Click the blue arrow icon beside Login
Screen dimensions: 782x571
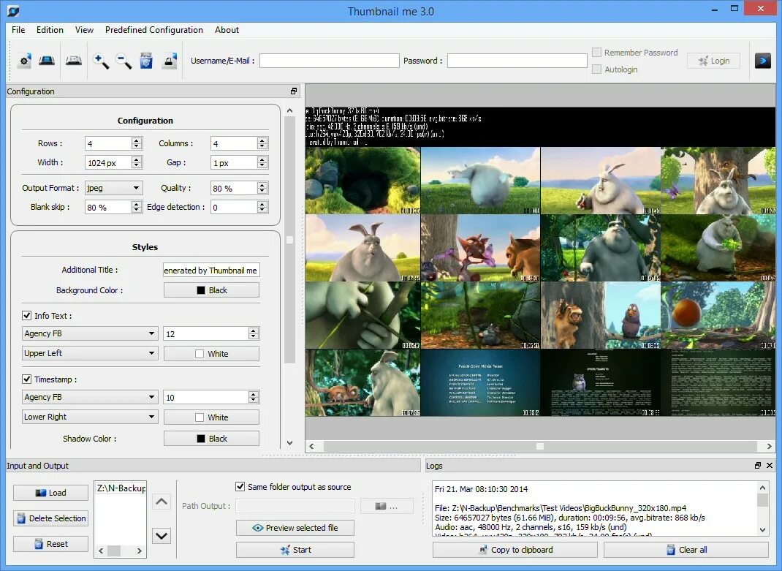coord(762,61)
